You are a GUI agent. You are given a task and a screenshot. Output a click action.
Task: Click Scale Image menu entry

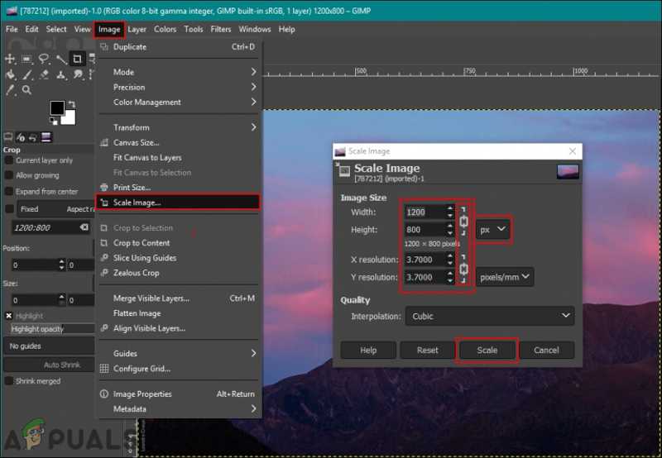(137, 203)
